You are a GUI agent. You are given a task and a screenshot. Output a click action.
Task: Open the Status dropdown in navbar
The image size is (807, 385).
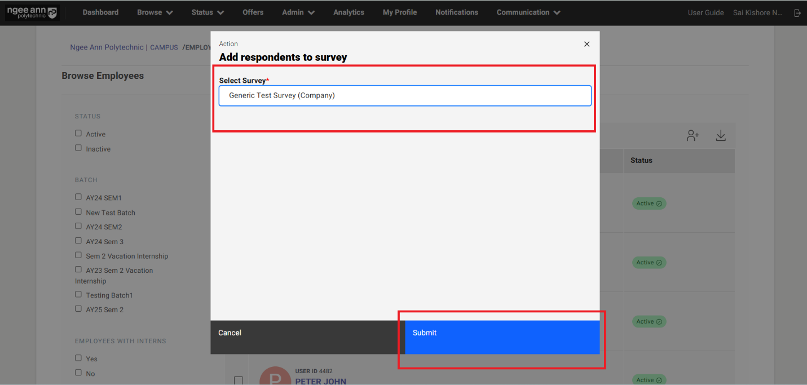207,12
